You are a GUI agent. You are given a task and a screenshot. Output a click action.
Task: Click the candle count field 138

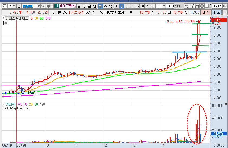tap(171, 6)
